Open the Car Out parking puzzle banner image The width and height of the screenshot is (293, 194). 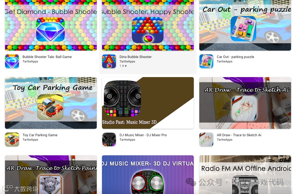pos(245,25)
